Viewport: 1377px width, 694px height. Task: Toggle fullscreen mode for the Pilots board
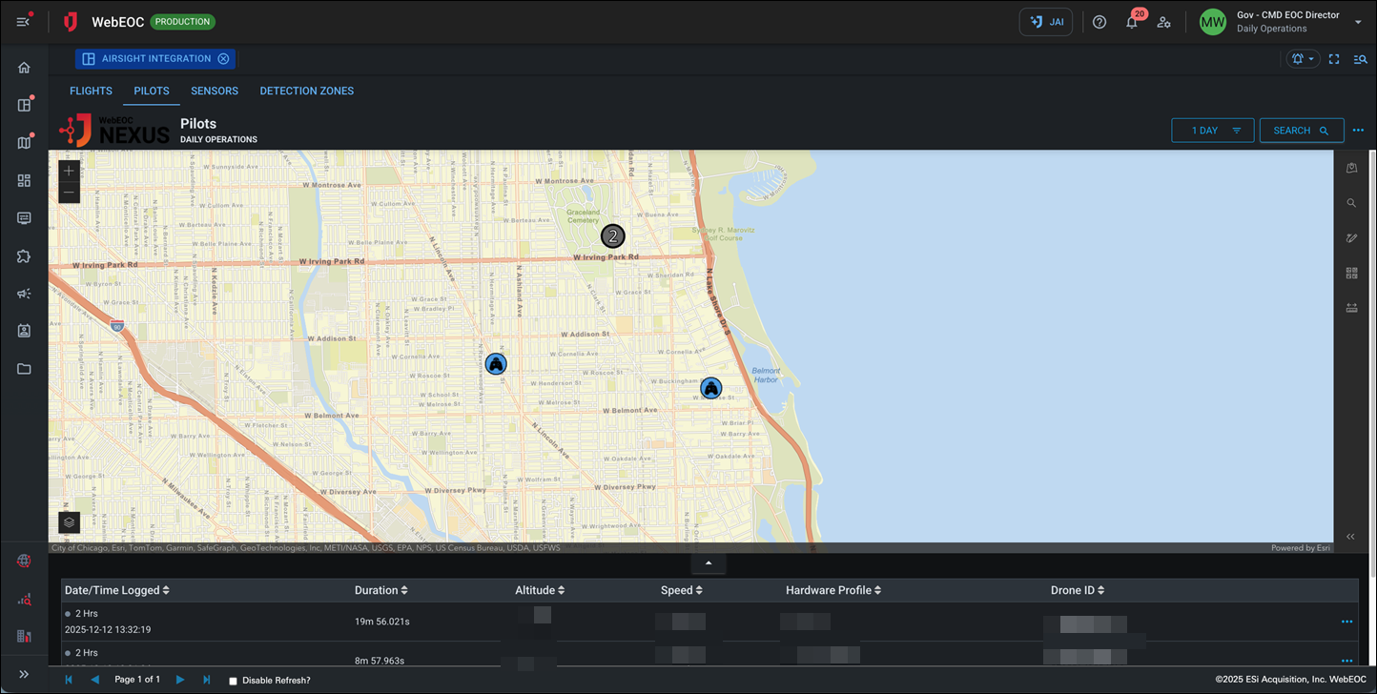click(x=1334, y=58)
